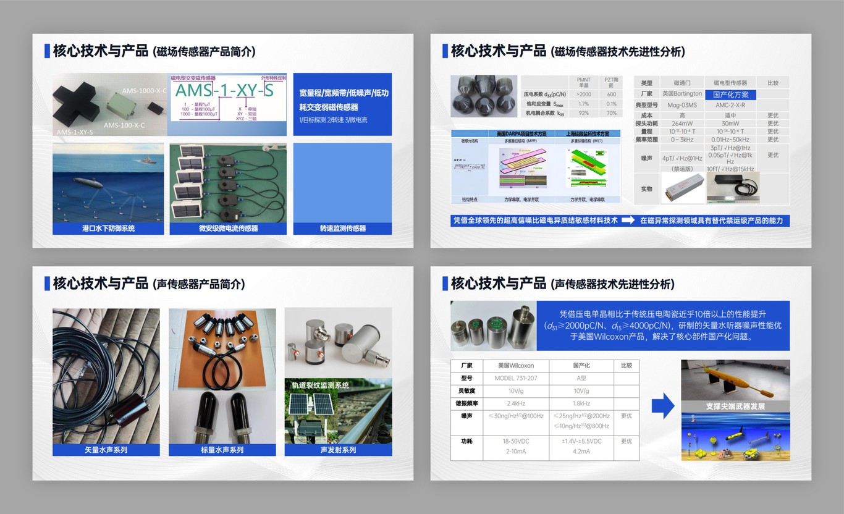Select the AMC-2-X-R model cell

pos(730,105)
